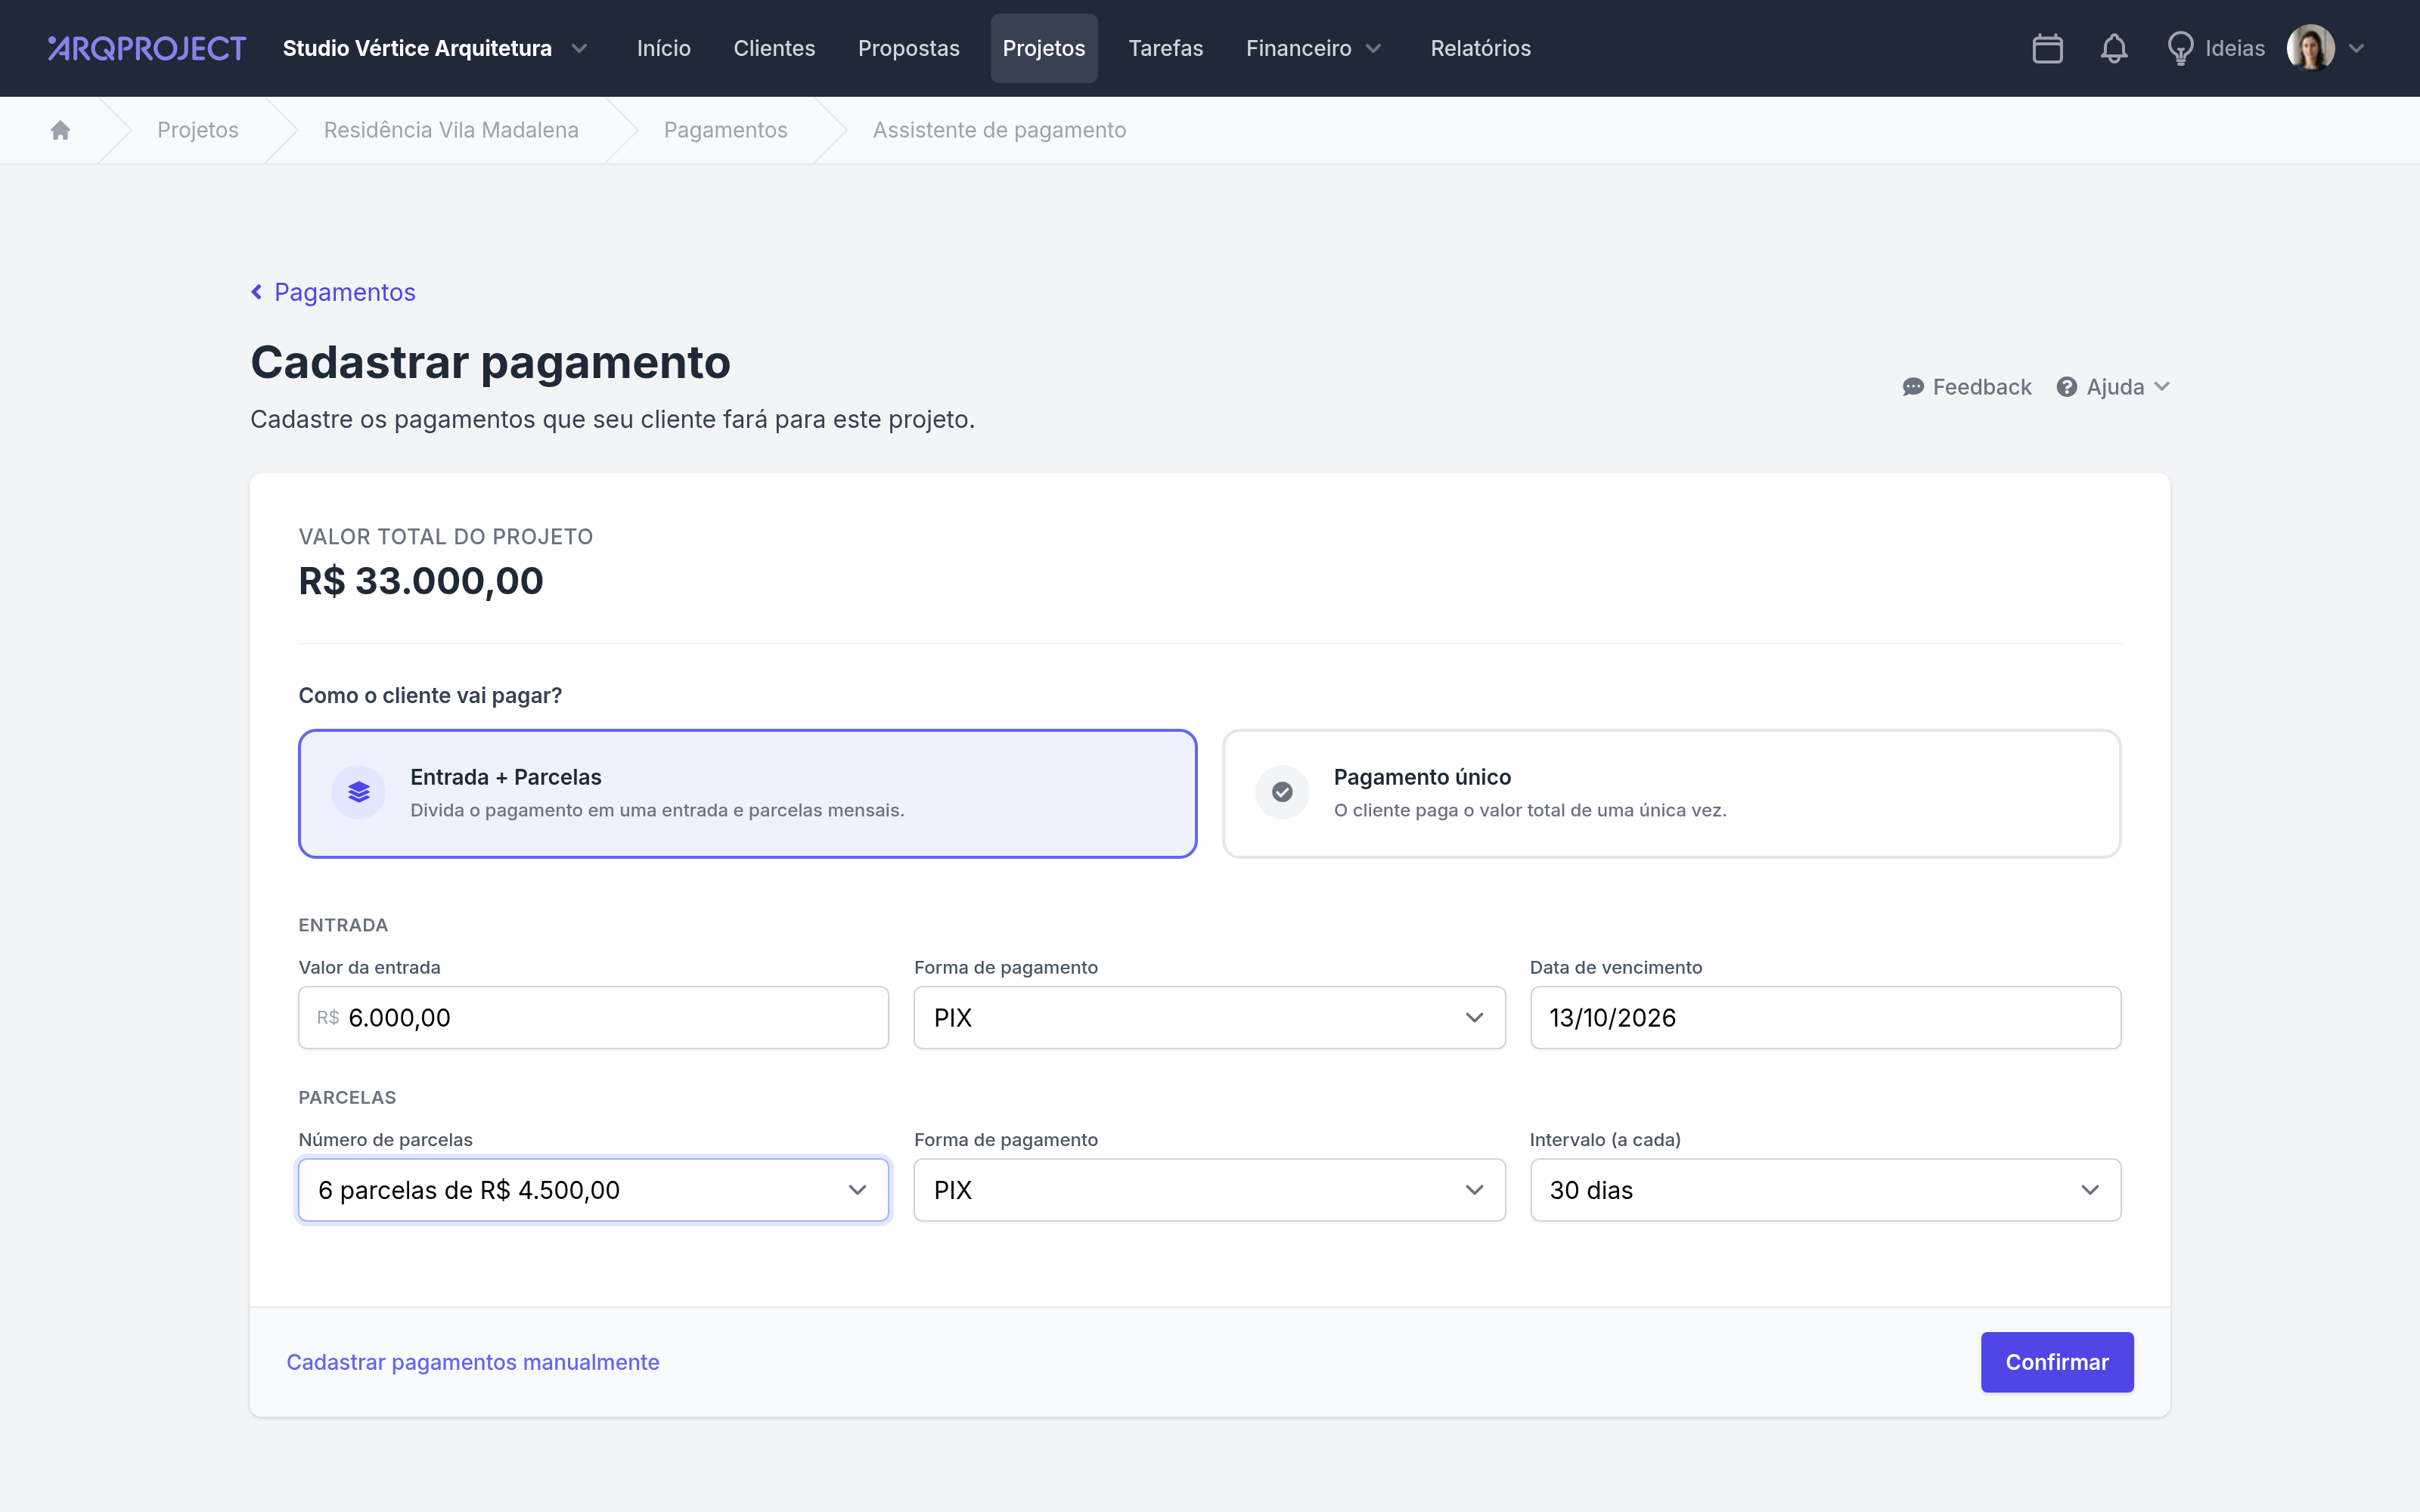Screen dimensions: 2420x1512
Task: Click the R$ 33.000,00 total value
Action: tap(421, 581)
